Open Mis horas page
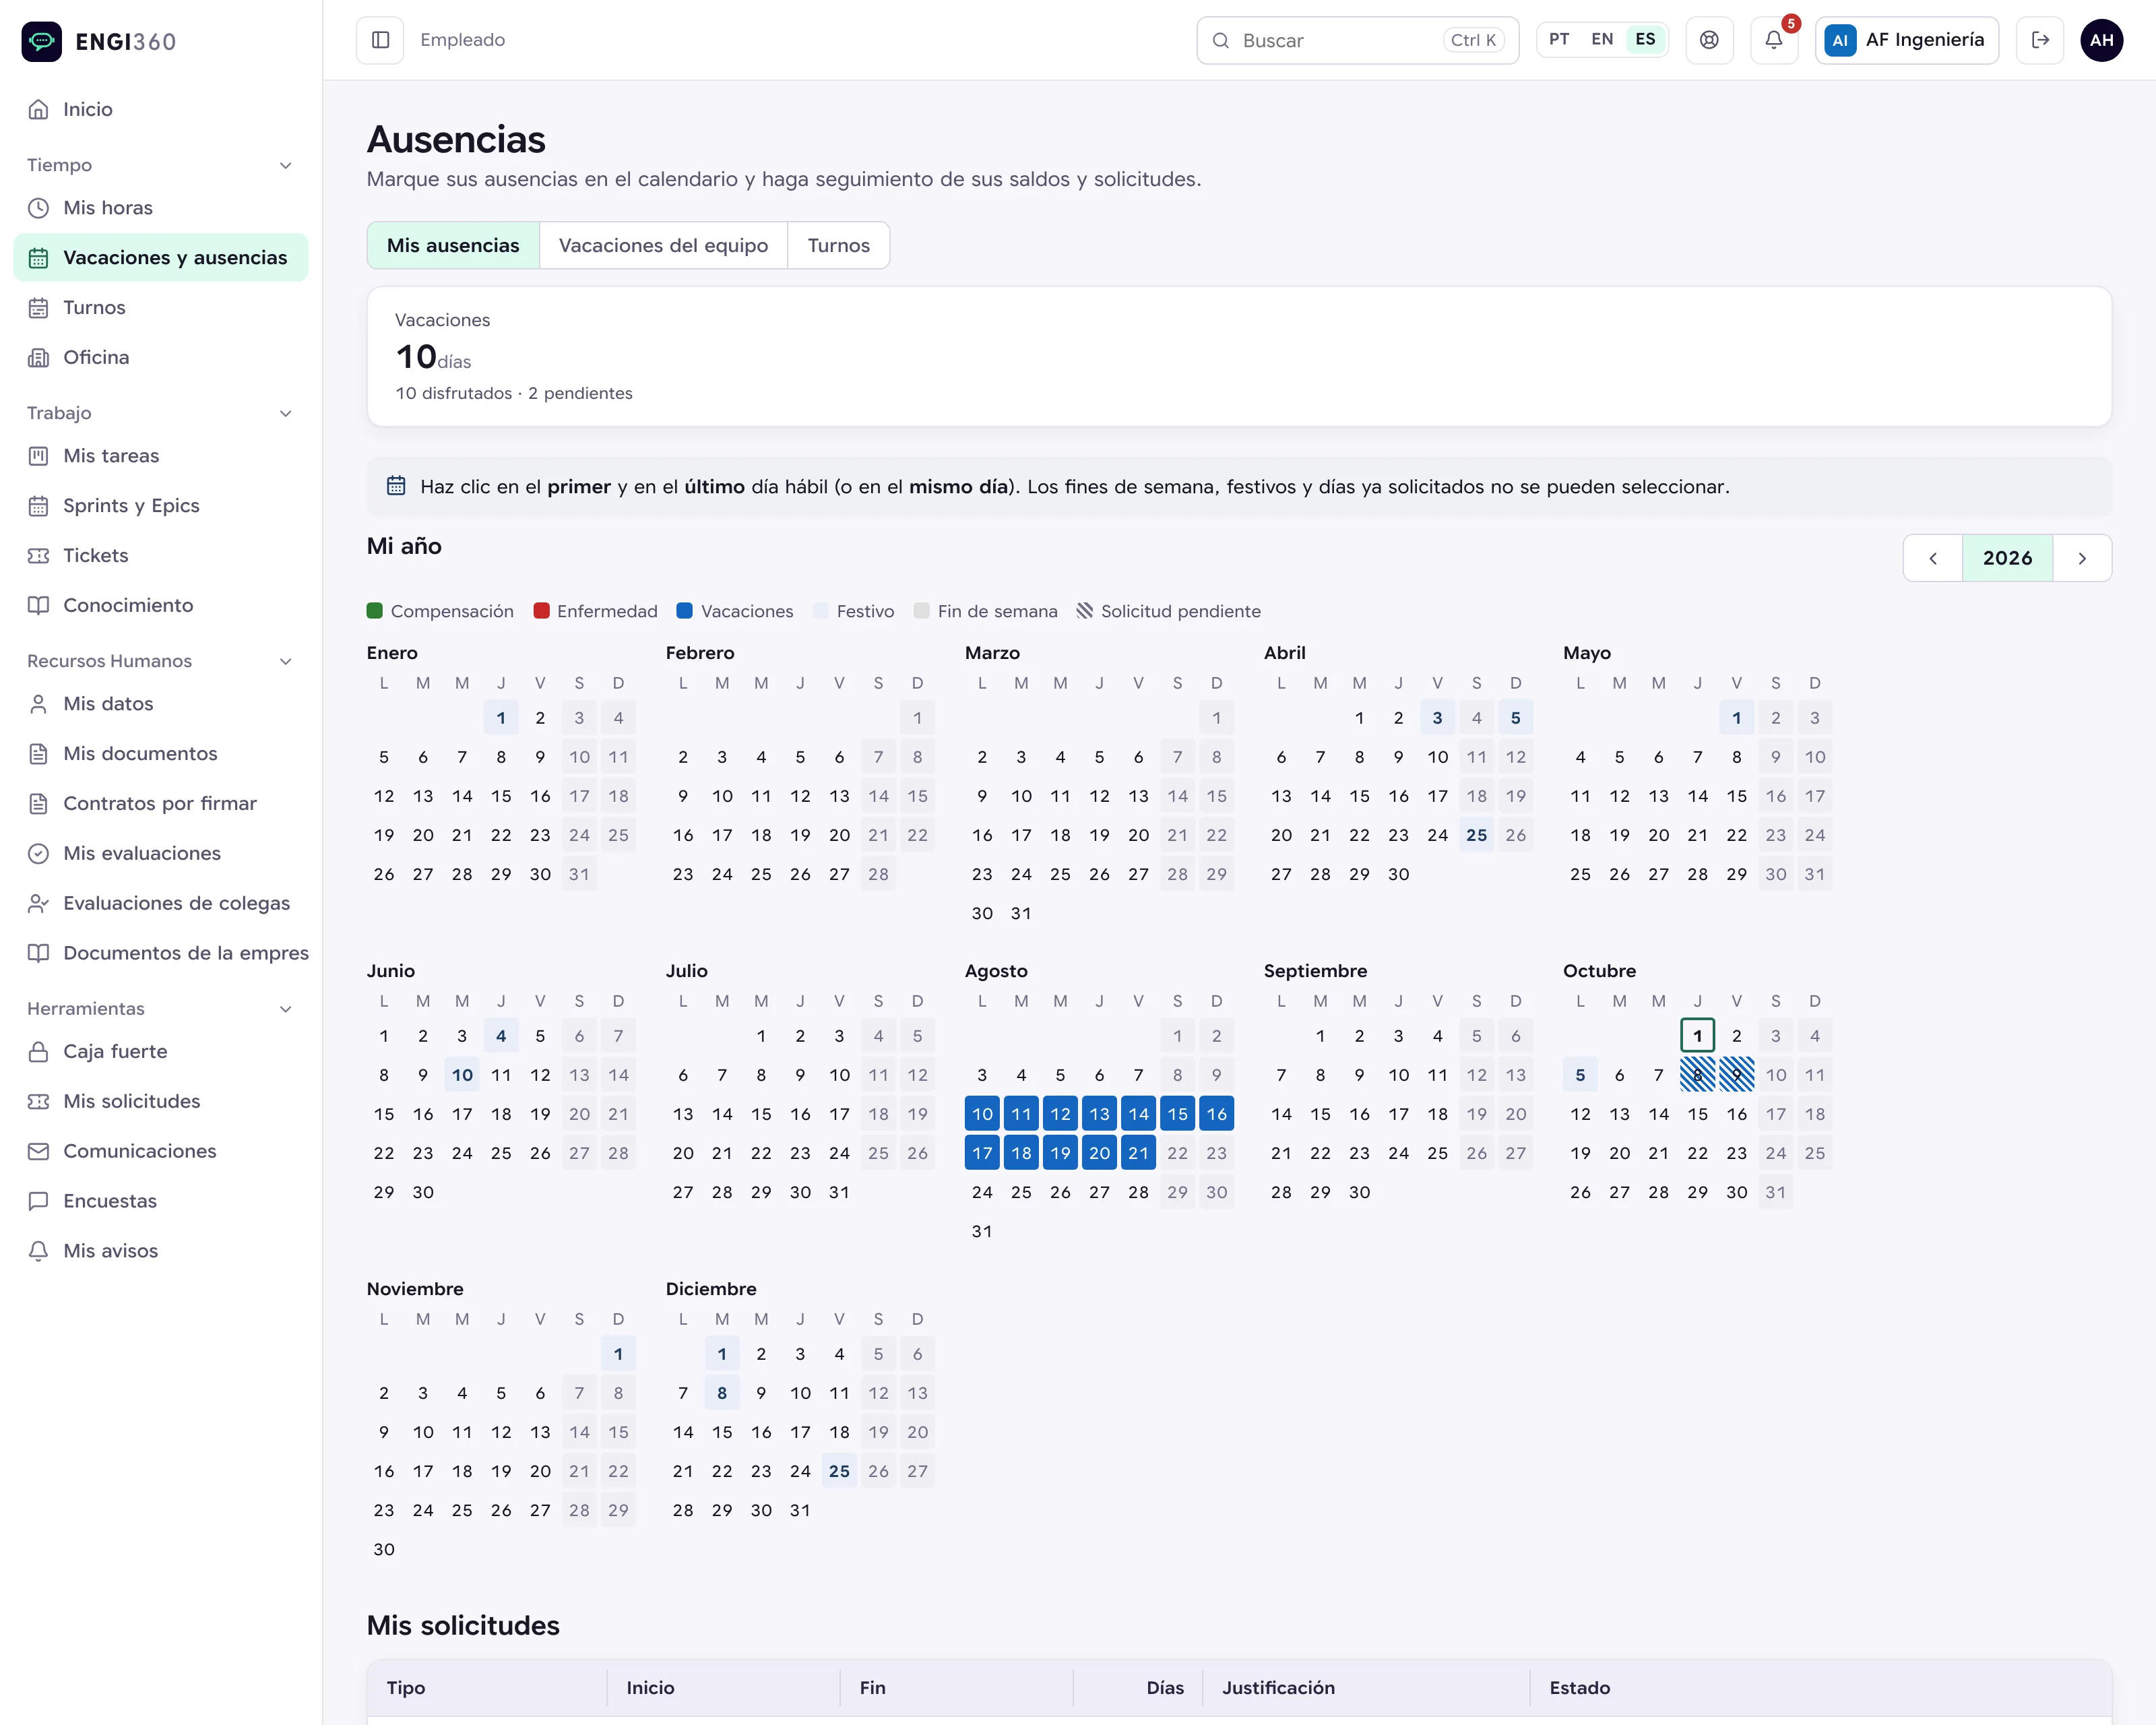 [161, 208]
